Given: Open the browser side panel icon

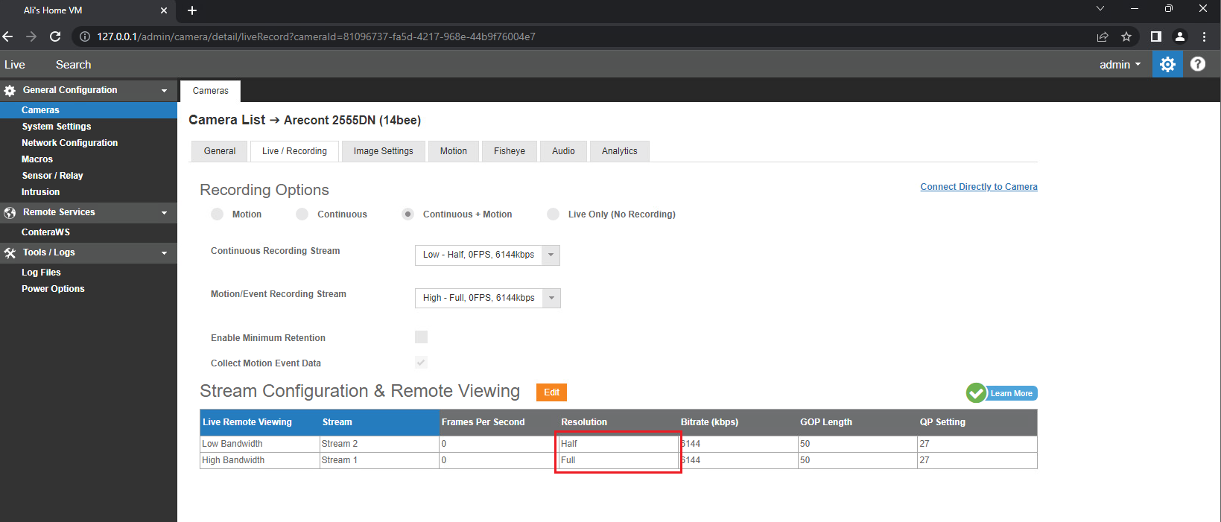Looking at the screenshot, I should click(1156, 36).
